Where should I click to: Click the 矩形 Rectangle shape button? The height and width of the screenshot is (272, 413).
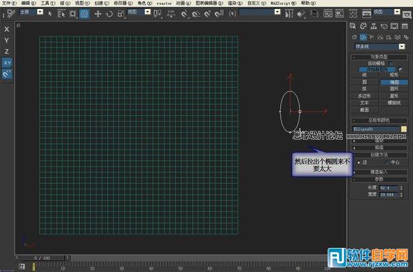click(394, 75)
